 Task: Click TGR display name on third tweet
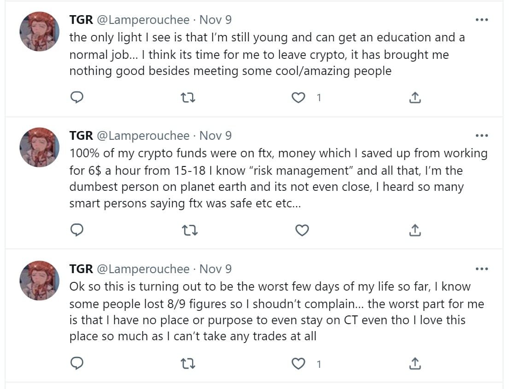tap(81, 269)
